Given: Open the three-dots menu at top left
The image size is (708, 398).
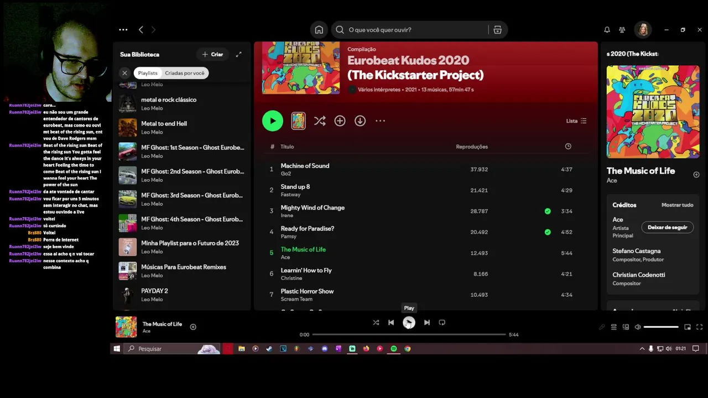Looking at the screenshot, I should pos(123,30).
